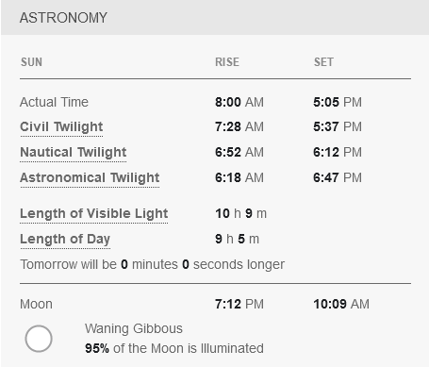Open the Nautical Twilight definition link
The image size is (429, 367).
point(74,153)
